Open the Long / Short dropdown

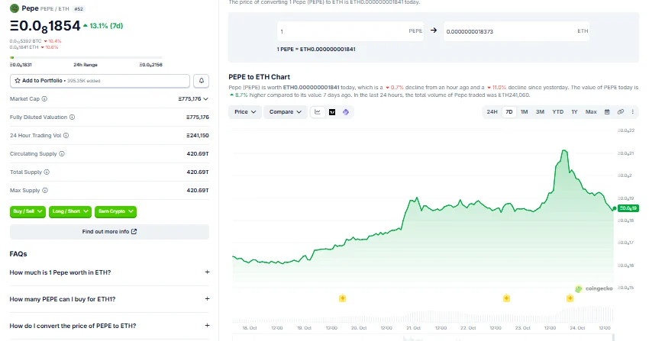(x=70, y=211)
